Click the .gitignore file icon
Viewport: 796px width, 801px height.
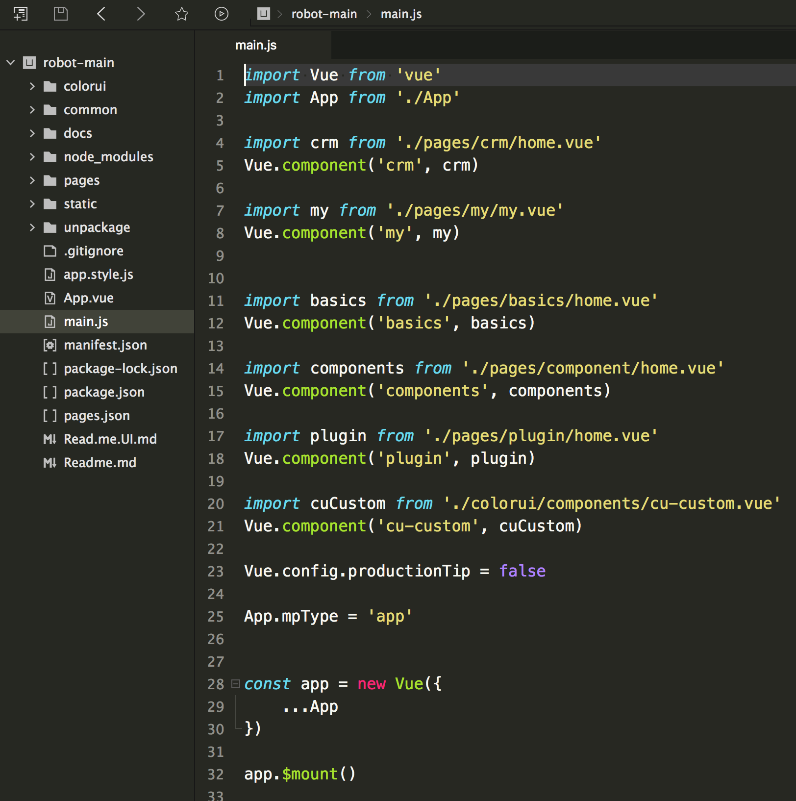[50, 251]
